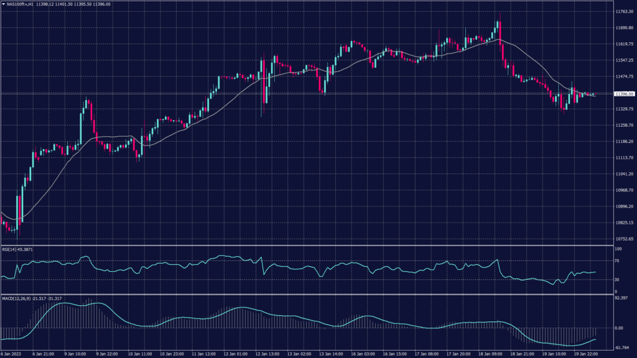Grab the divider between chart and RSI
Screen dimensions: 637x358
point(305,246)
